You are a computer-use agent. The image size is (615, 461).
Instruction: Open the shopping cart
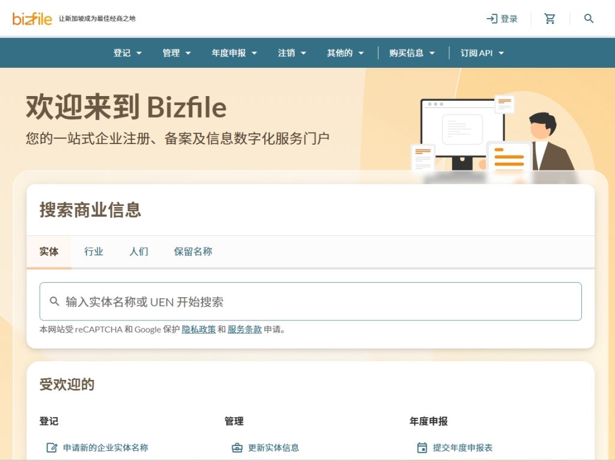click(550, 18)
